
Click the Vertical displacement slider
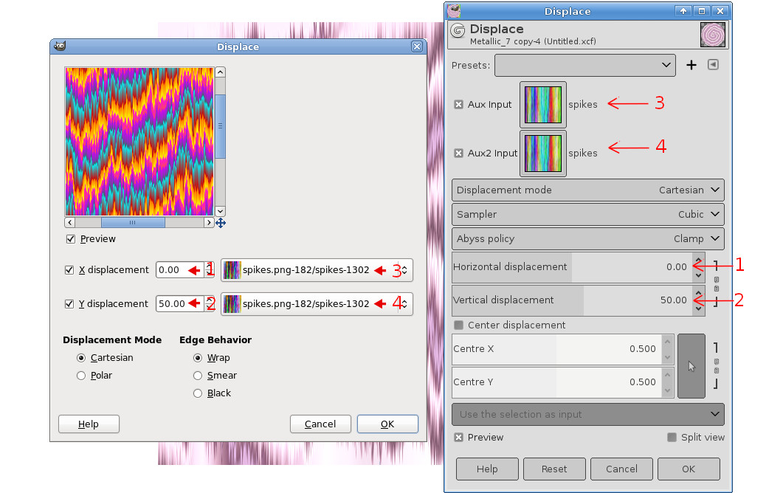click(x=572, y=300)
